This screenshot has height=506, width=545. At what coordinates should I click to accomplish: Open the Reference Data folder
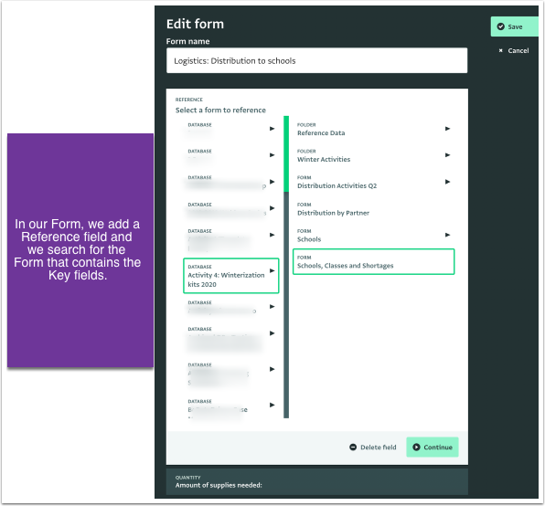click(373, 129)
